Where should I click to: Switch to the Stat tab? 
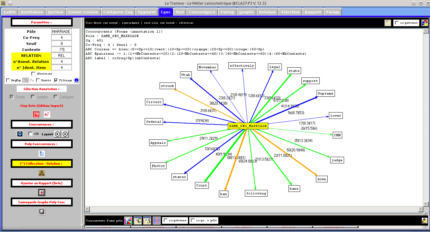coord(180,12)
